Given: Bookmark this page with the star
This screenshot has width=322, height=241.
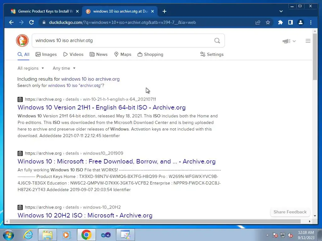Looking at the screenshot, I should [268, 22].
